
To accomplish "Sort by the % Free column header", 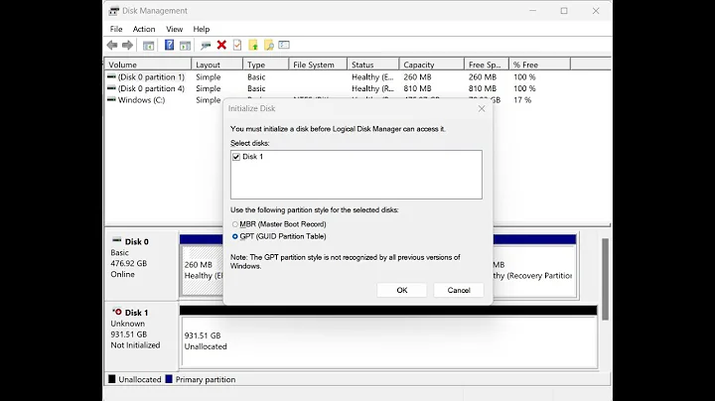I will [x=540, y=65].
